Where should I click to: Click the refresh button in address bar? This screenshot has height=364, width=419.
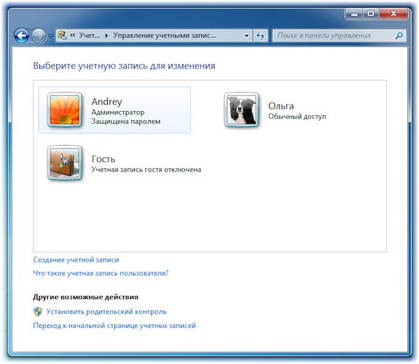coord(260,36)
